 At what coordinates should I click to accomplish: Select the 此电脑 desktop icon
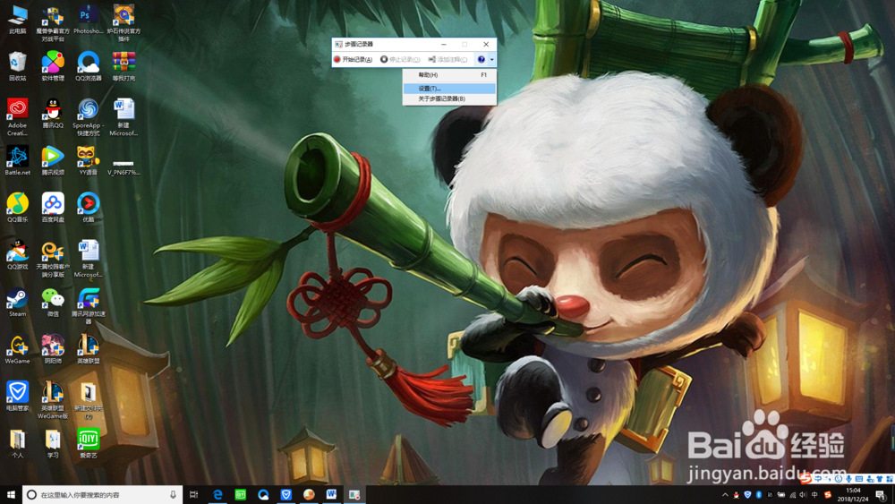[x=18, y=20]
